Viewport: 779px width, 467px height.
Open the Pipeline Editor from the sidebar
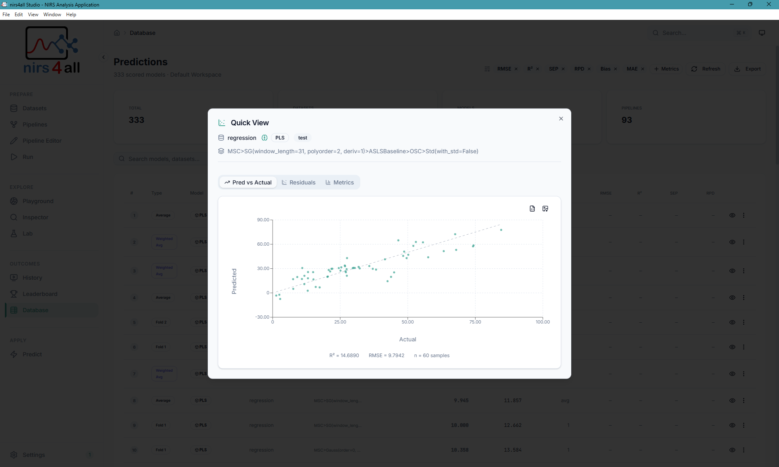pyautogui.click(x=41, y=140)
